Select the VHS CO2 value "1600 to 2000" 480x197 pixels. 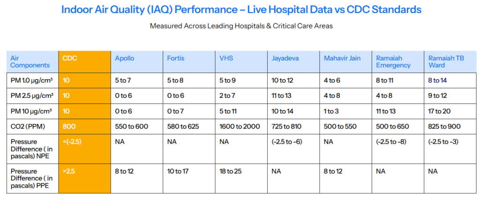239,126
